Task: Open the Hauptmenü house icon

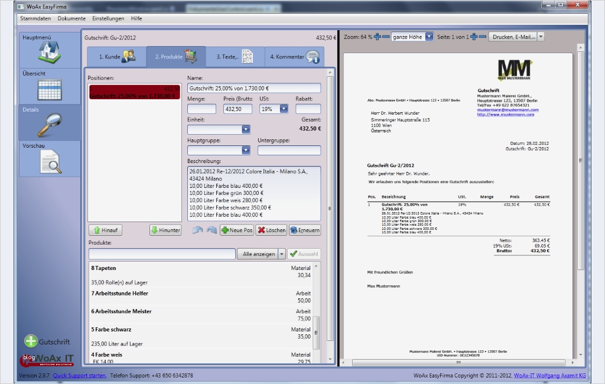Action: tap(49, 52)
